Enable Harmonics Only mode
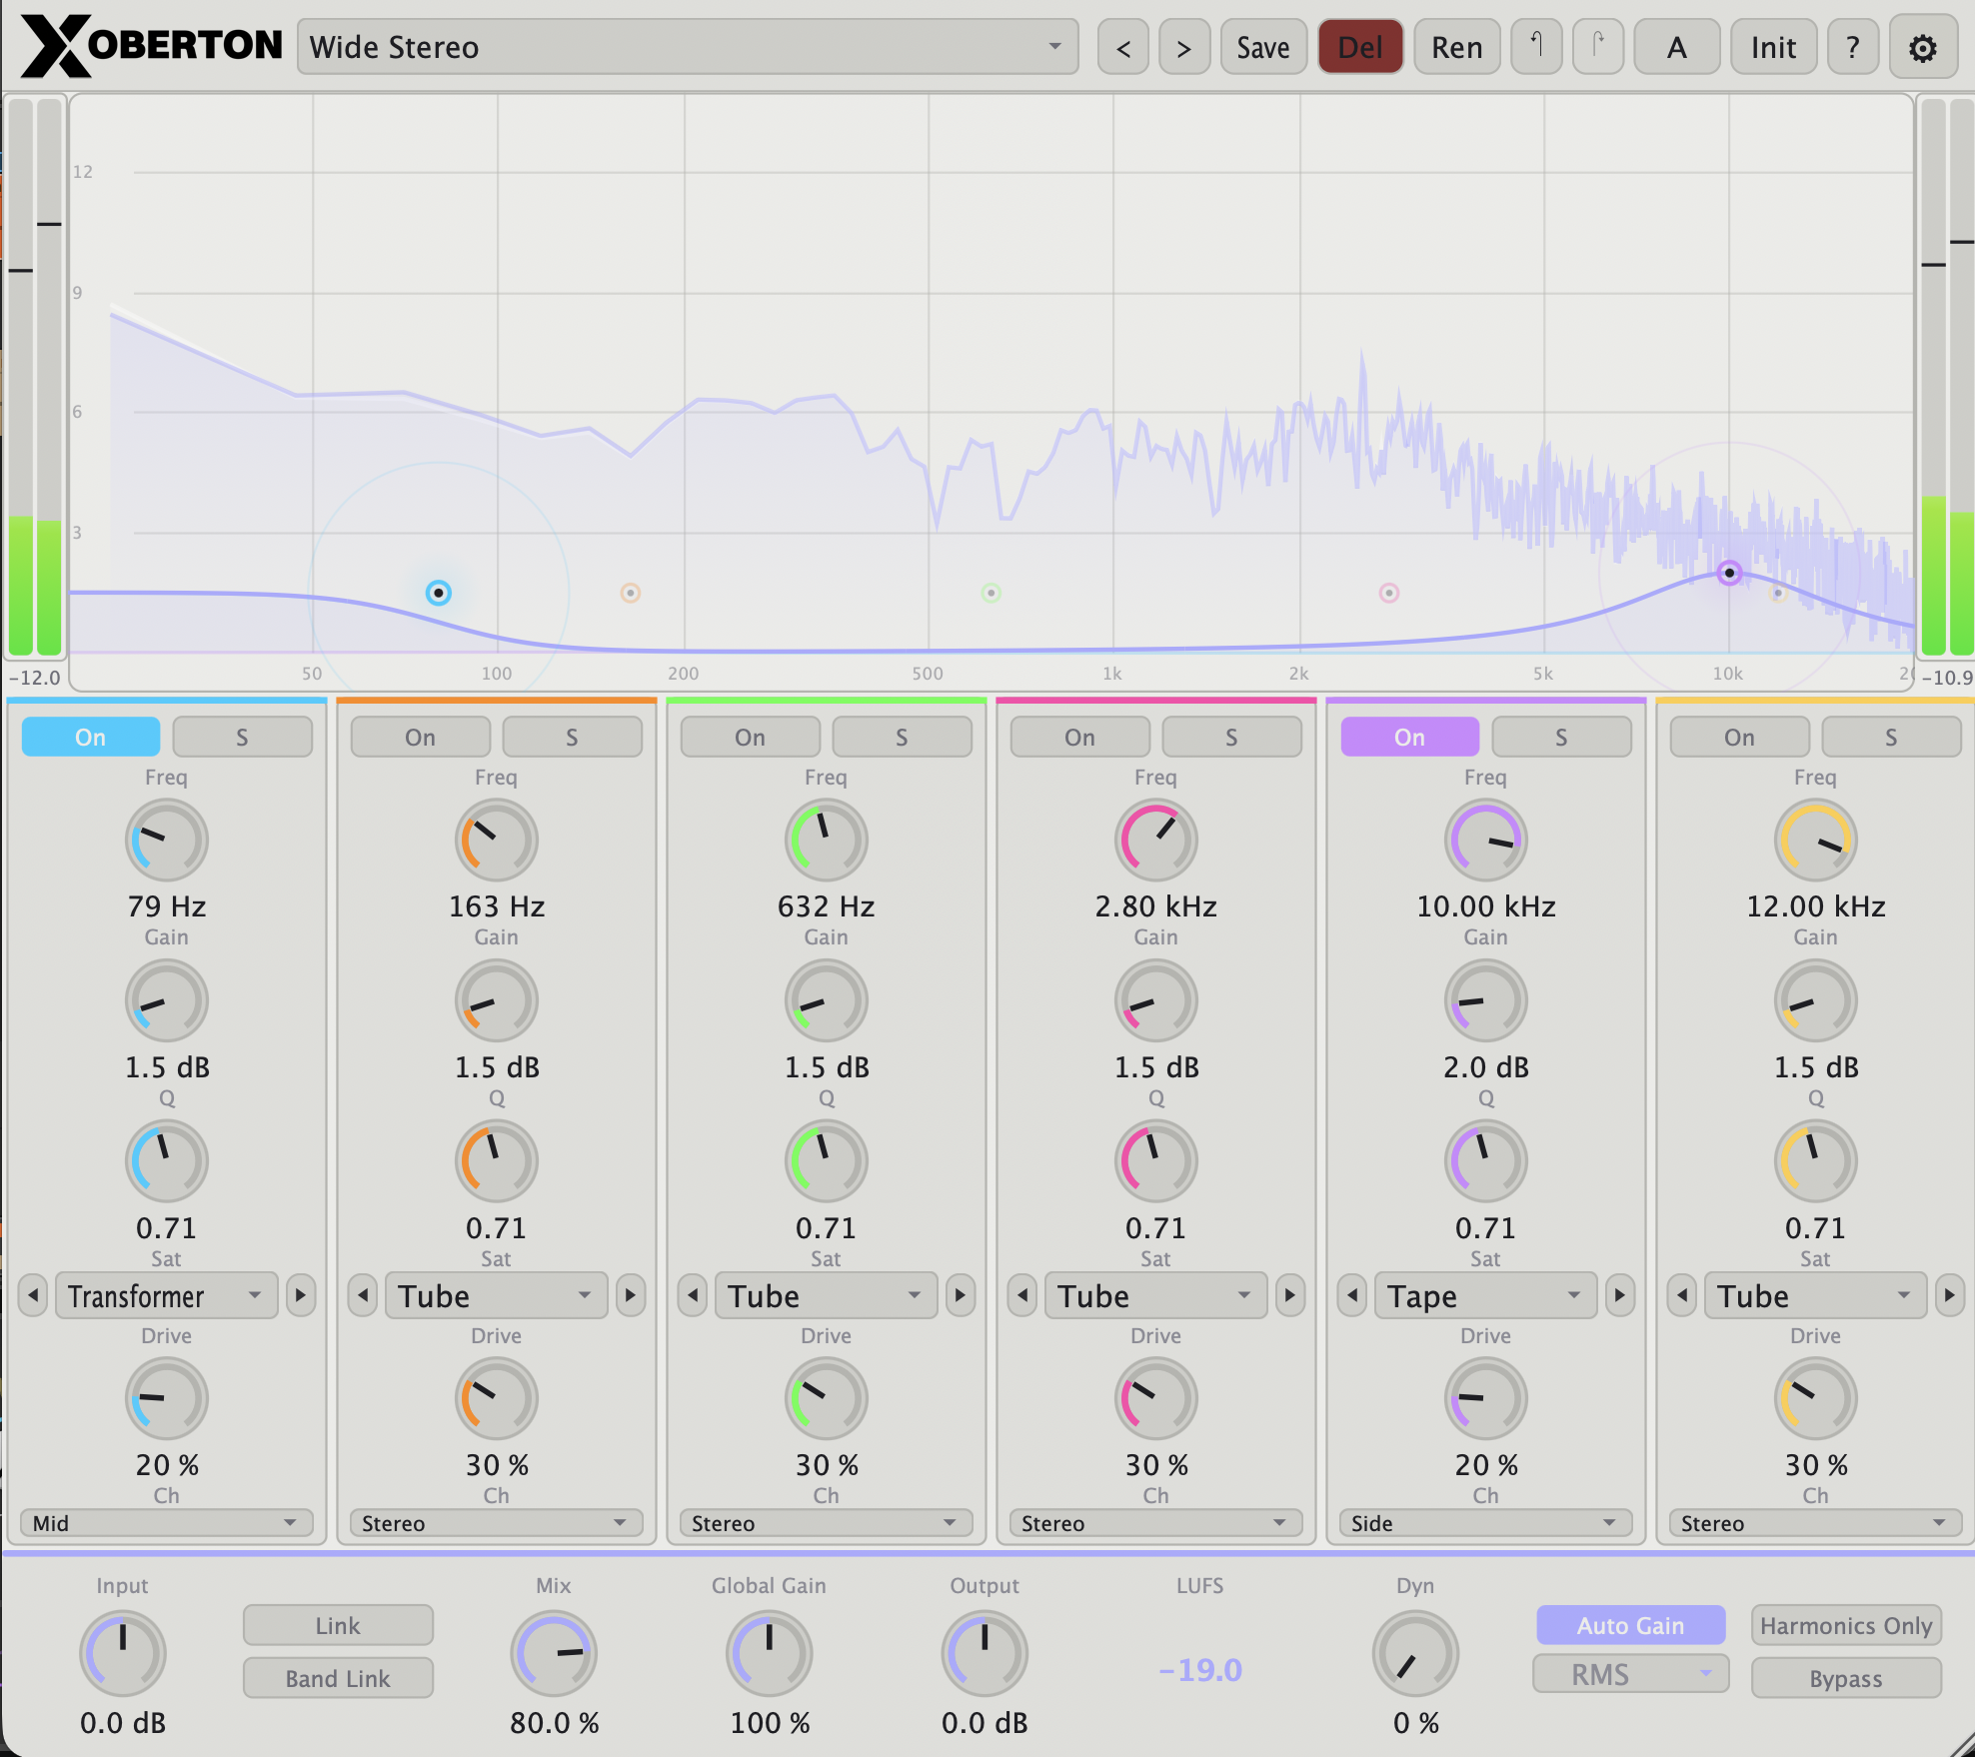This screenshot has height=1757, width=1975. tap(1846, 1625)
